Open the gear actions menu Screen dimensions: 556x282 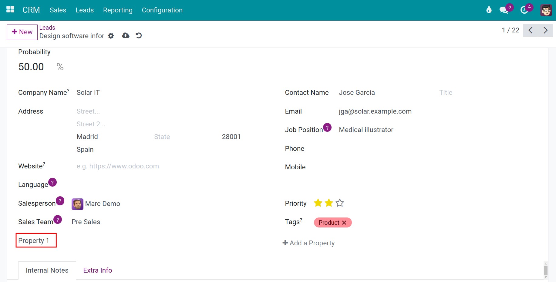[111, 36]
